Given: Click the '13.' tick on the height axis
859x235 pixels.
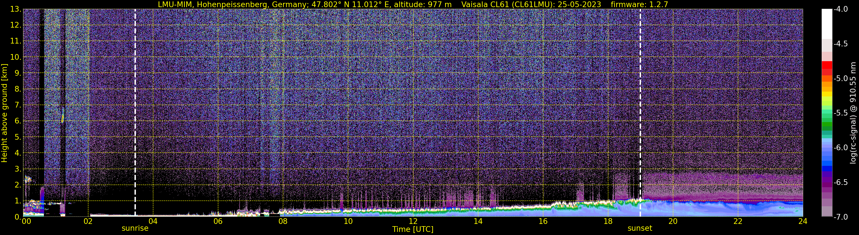Looking at the screenshot, I should tap(16, 9).
